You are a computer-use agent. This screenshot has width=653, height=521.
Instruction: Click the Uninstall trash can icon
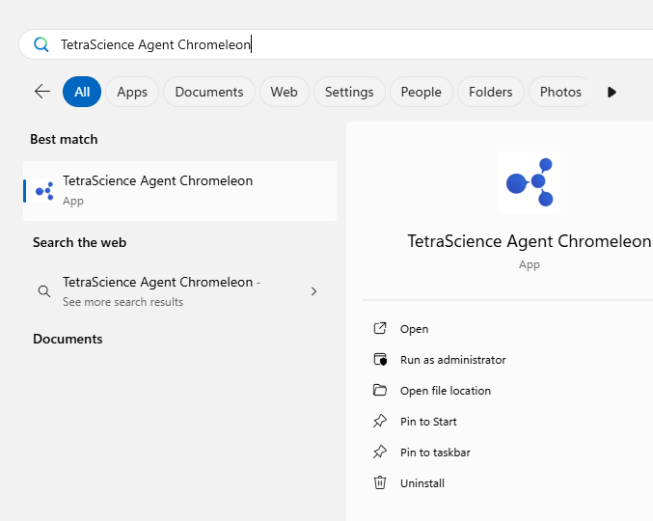click(380, 482)
